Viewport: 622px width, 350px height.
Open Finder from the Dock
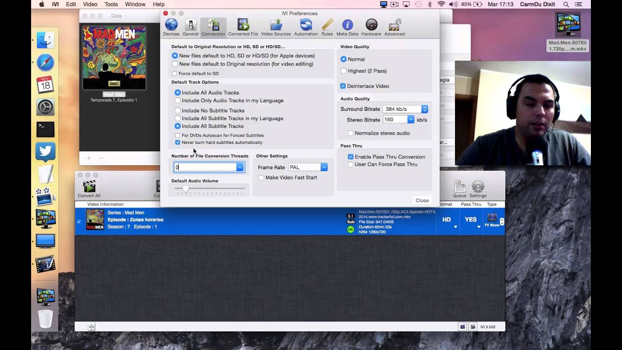click(x=45, y=40)
